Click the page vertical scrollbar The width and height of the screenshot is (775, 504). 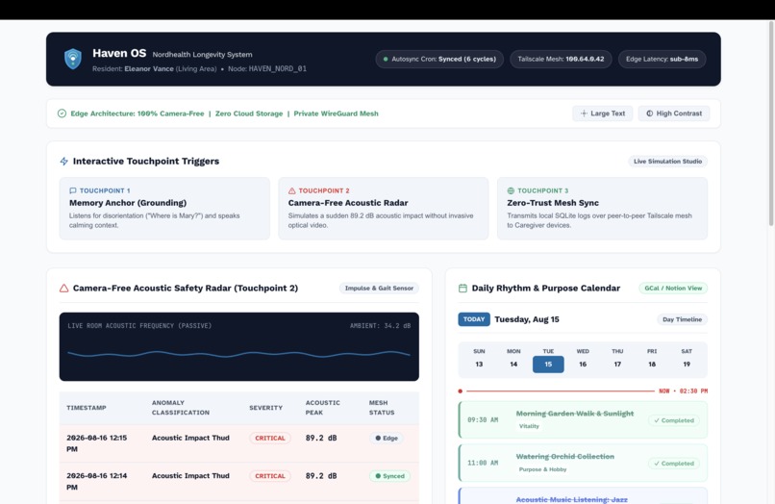[x=771, y=124]
